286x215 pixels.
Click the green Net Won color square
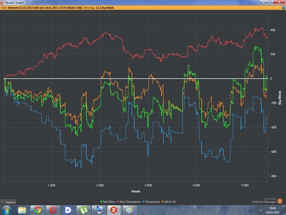coord(101,201)
